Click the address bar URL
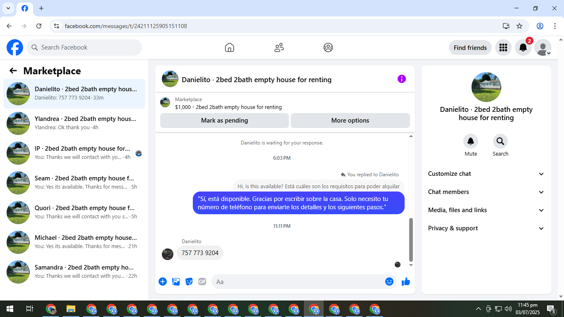The height and width of the screenshot is (317, 564). pos(126,26)
